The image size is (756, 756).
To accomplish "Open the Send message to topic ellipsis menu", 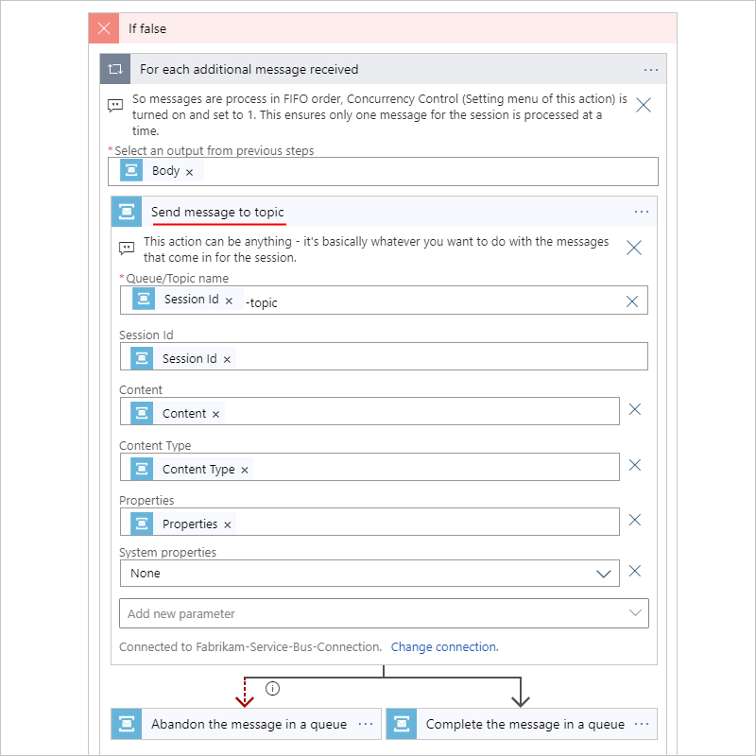I will (x=642, y=212).
